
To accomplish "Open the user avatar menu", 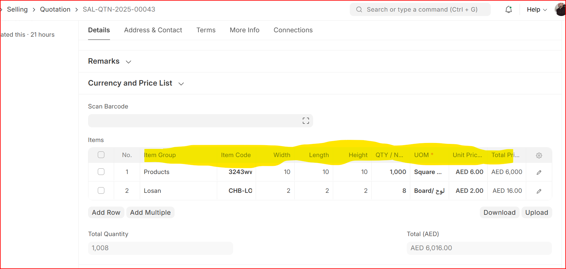I will coord(560,10).
